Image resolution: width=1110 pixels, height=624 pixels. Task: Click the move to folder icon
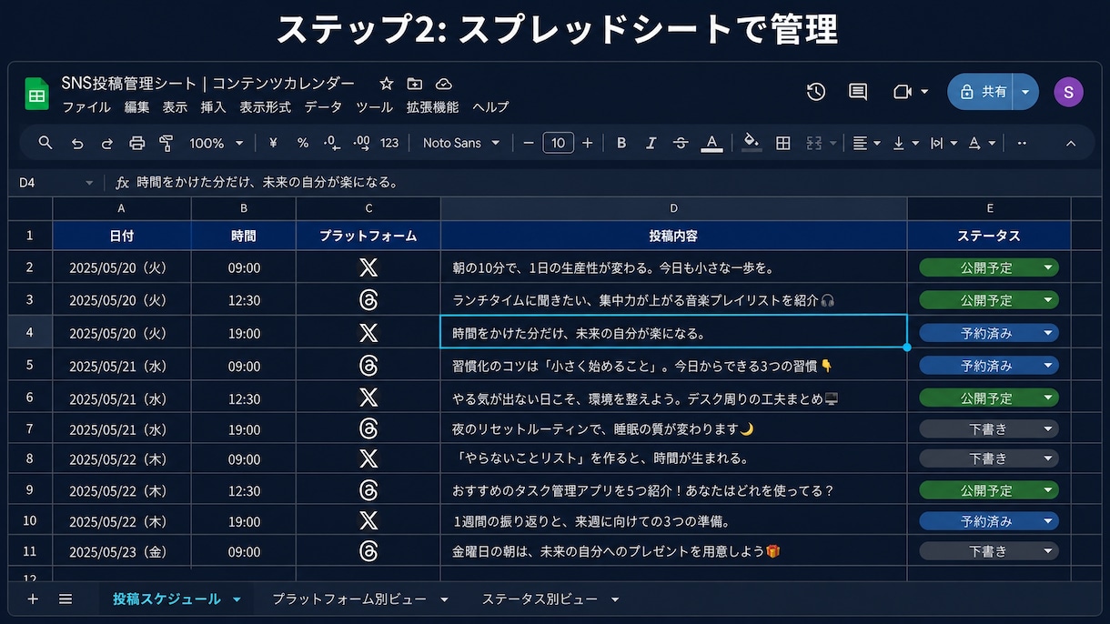point(415,84)
